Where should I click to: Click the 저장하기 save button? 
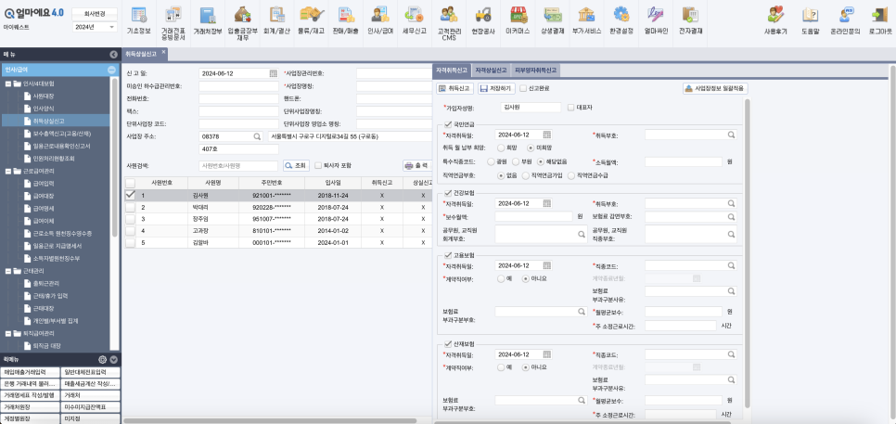point(496,88)
